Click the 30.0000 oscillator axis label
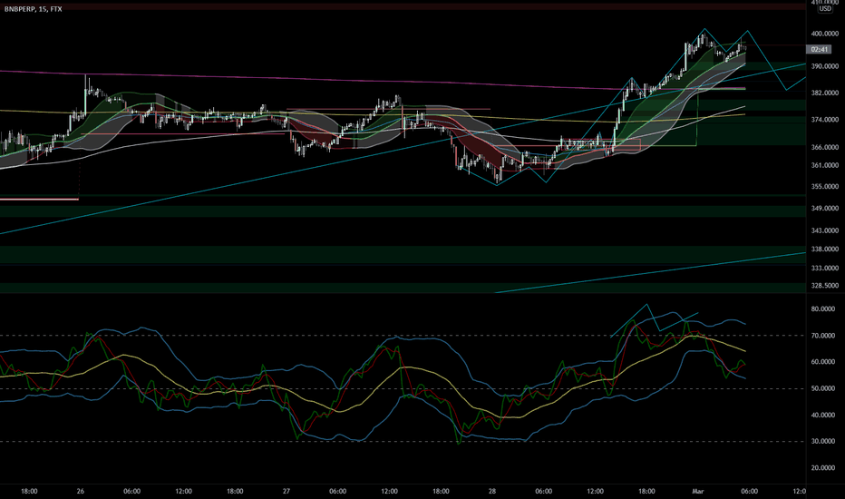Image resolution: width=845 pixels, height=499 pixels. pos(823,441)
